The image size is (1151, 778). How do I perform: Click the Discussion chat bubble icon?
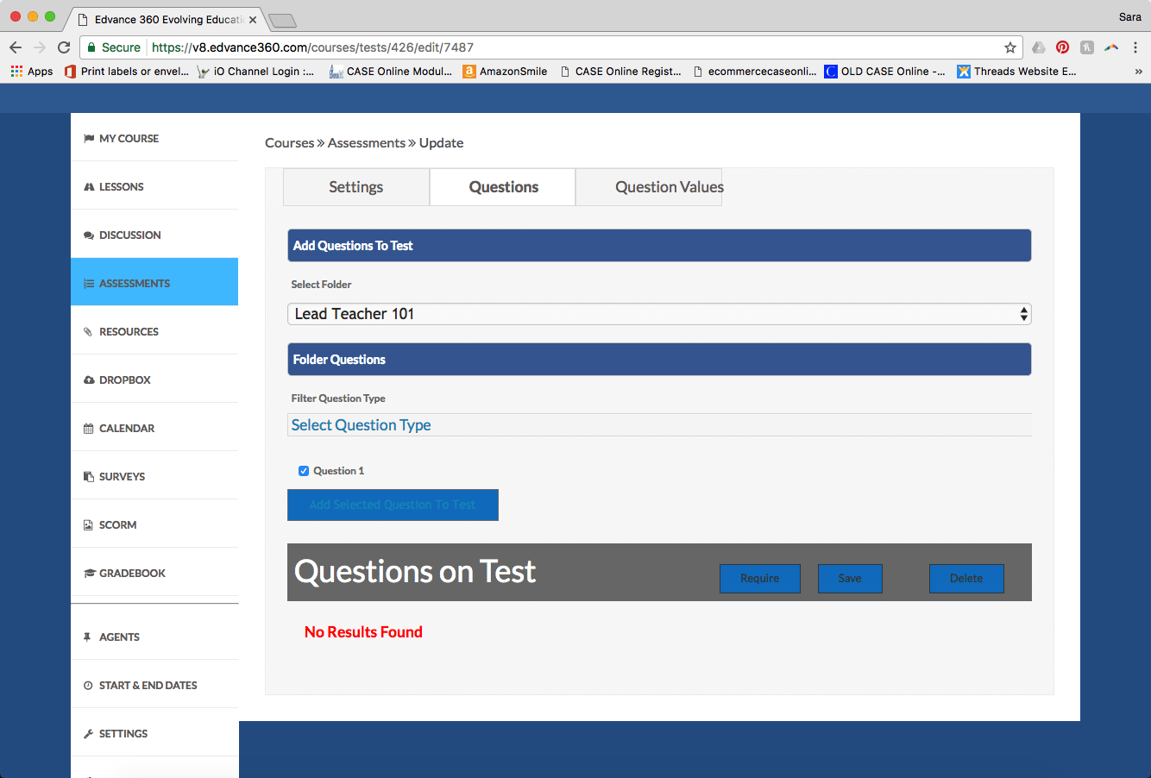click(x=89, y=235)
